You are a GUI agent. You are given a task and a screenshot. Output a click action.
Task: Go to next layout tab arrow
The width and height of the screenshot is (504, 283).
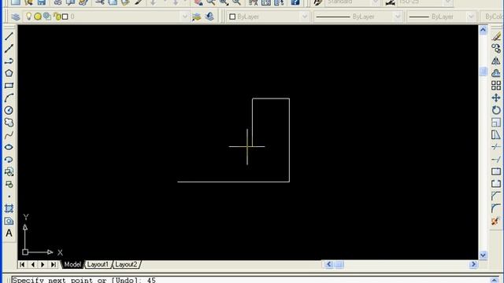click(x=43, y=264)
